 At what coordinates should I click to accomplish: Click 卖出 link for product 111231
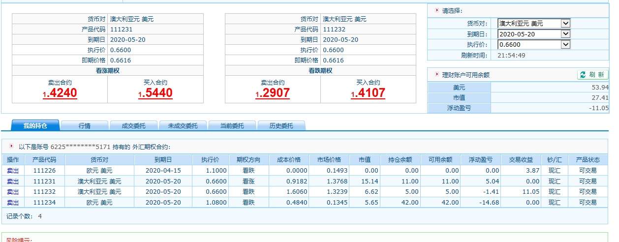(x=12, y=181)
